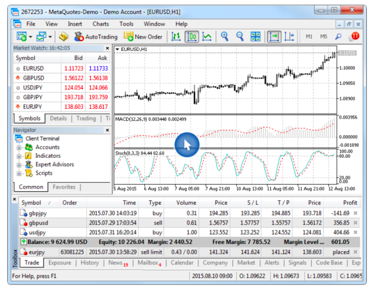Click the Balance summary row icon
This screenshot has width=374, height=291.
pos(23,242)
